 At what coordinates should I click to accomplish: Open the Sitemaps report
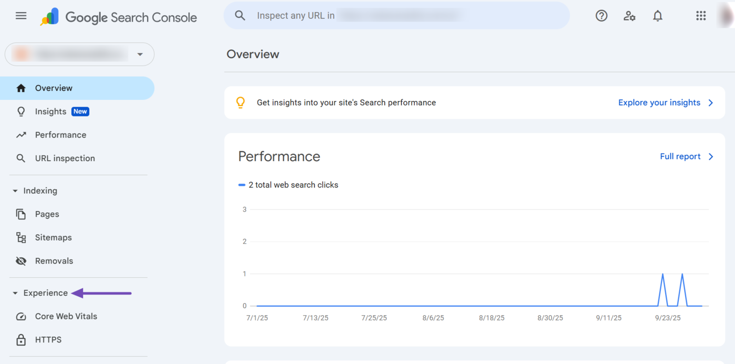click(53, 237)
